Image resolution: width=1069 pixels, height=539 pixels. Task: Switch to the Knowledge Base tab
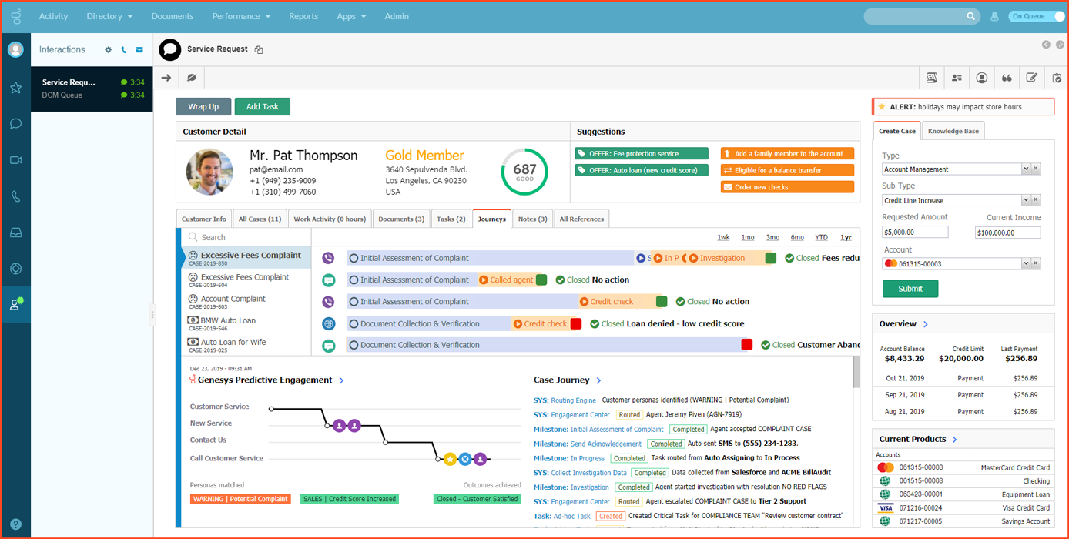point(953,131)
